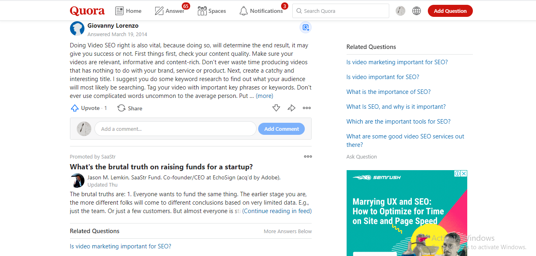
Task: Click the Add a comment text box
Action: [x=175, y=129]
